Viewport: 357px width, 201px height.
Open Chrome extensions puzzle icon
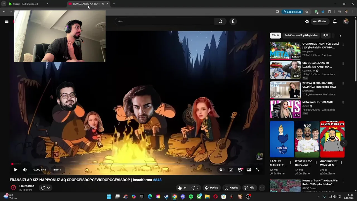click(330, 12)
